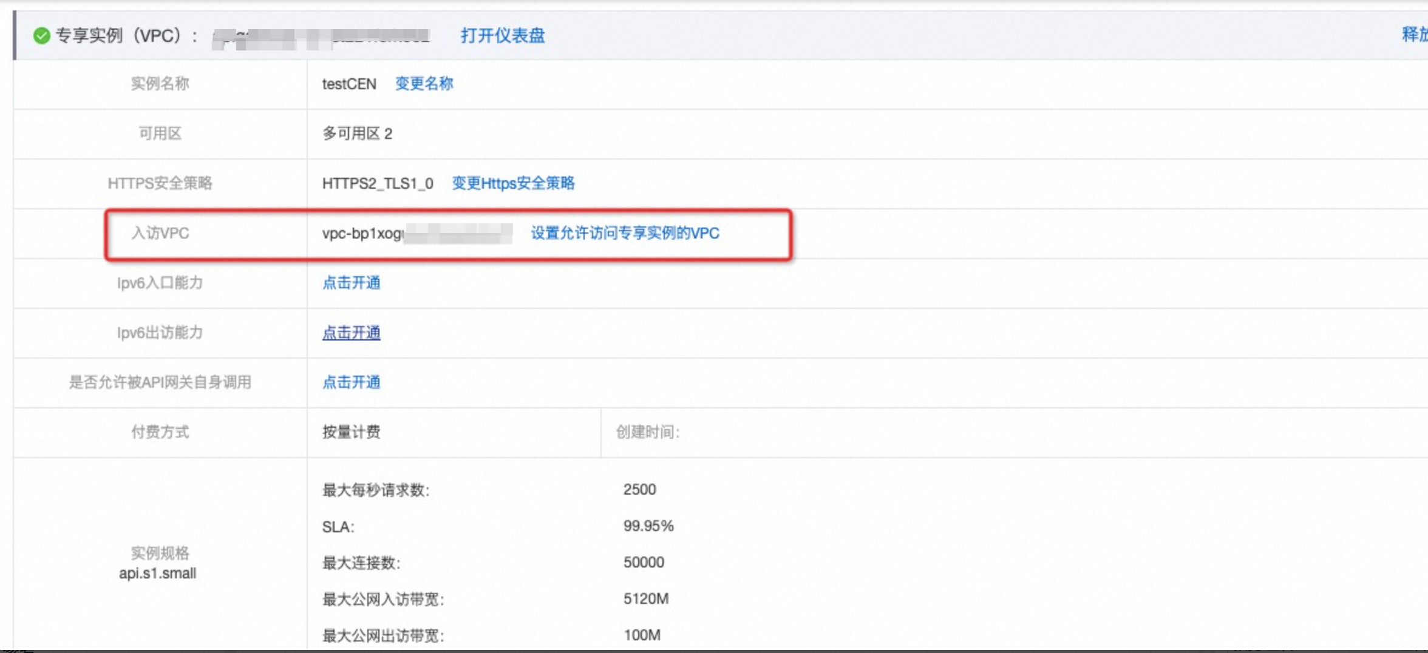Open 设置允许访问专享实例的VPC link
1428x653 pixels.
tap(625, 233)
